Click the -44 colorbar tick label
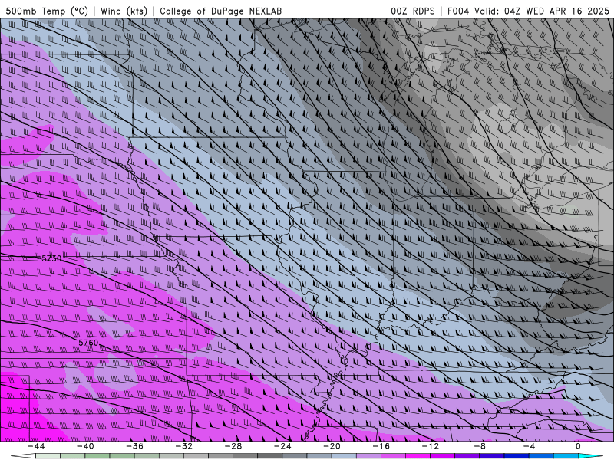Viewport: 614px width, 460px height. pyautogui.click(x=36, y=446)
